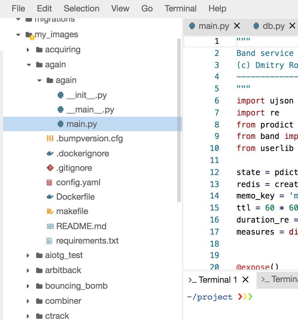Open the .bumpversion.cfg file name
Screen dimensions: 298x320
(90, 139)
